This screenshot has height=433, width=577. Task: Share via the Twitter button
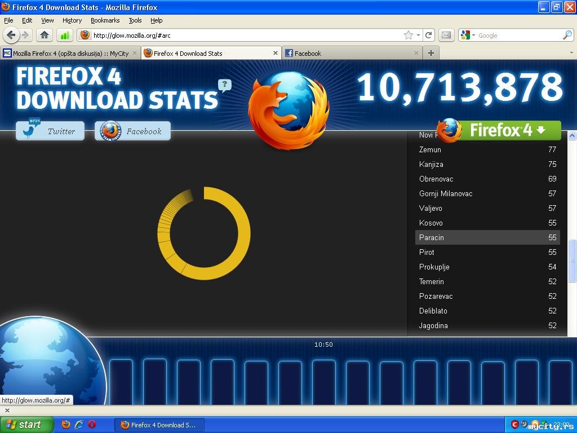[50, 130]
